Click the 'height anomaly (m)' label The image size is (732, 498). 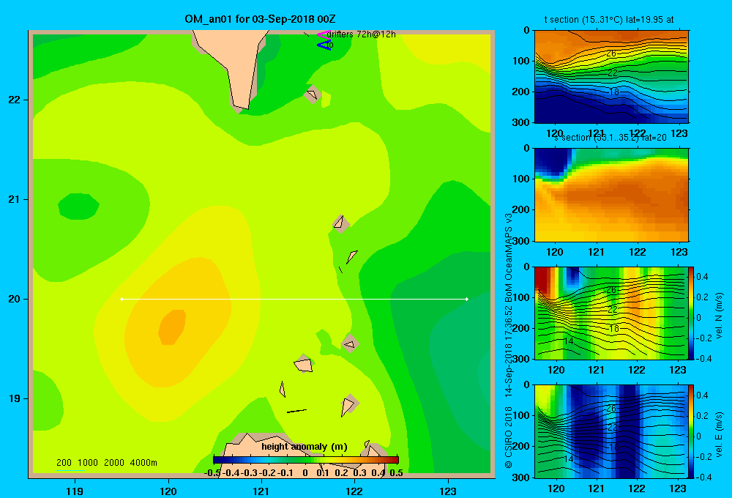[x=305, y=447]
